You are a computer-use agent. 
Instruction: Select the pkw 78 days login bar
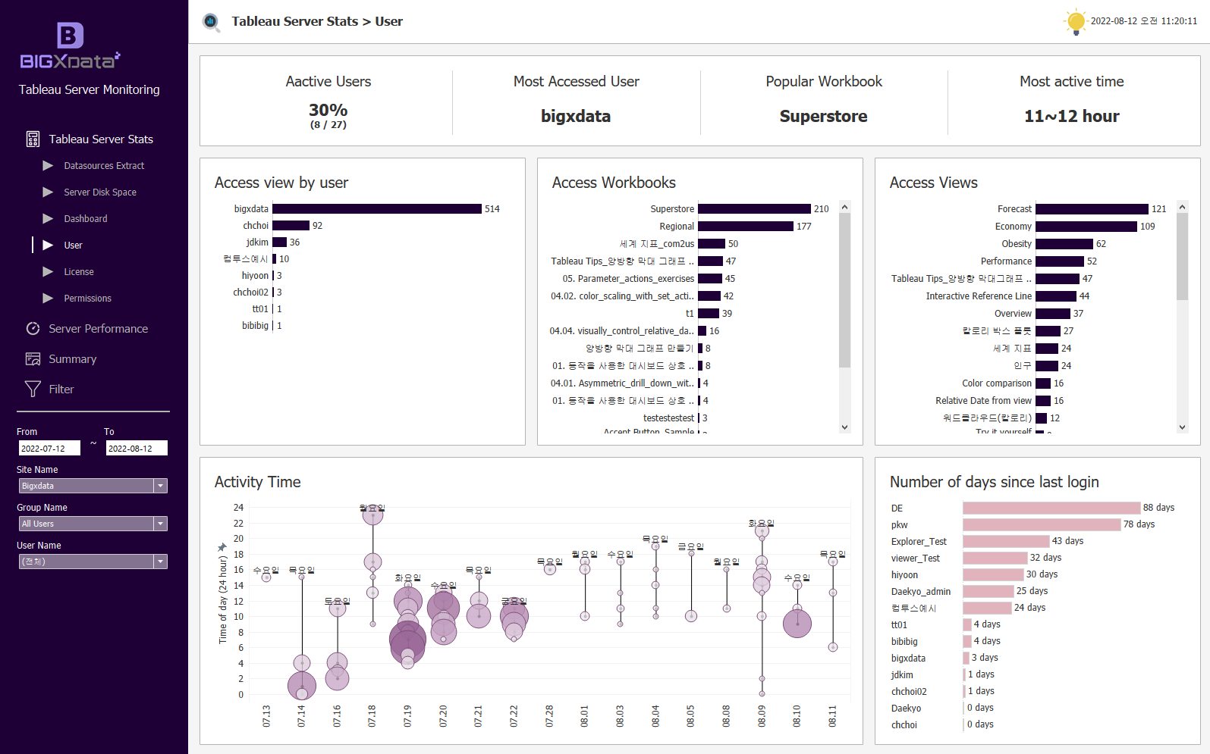tap(1042, 524)
